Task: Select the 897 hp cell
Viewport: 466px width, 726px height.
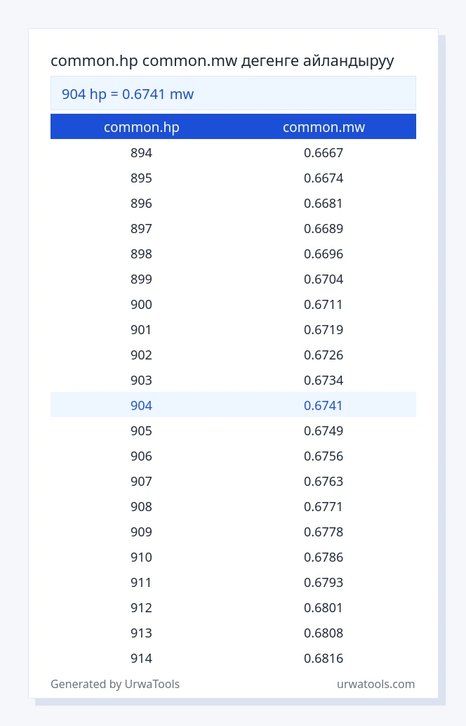Action: [141, 228]
